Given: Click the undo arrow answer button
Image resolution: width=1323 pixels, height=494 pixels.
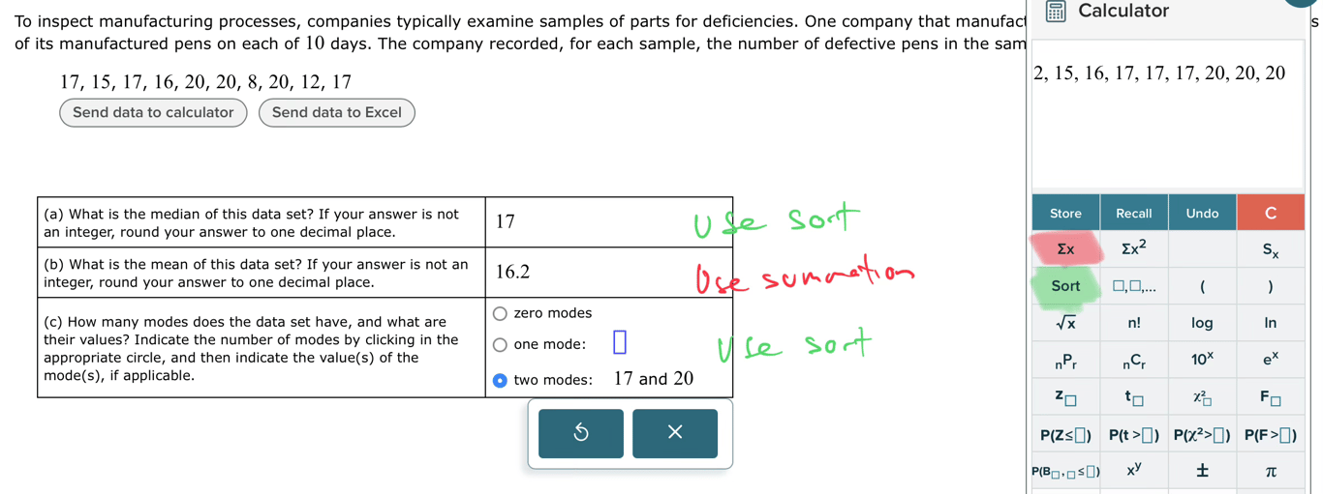Looking at the screenshot, I should click(581, 433).
